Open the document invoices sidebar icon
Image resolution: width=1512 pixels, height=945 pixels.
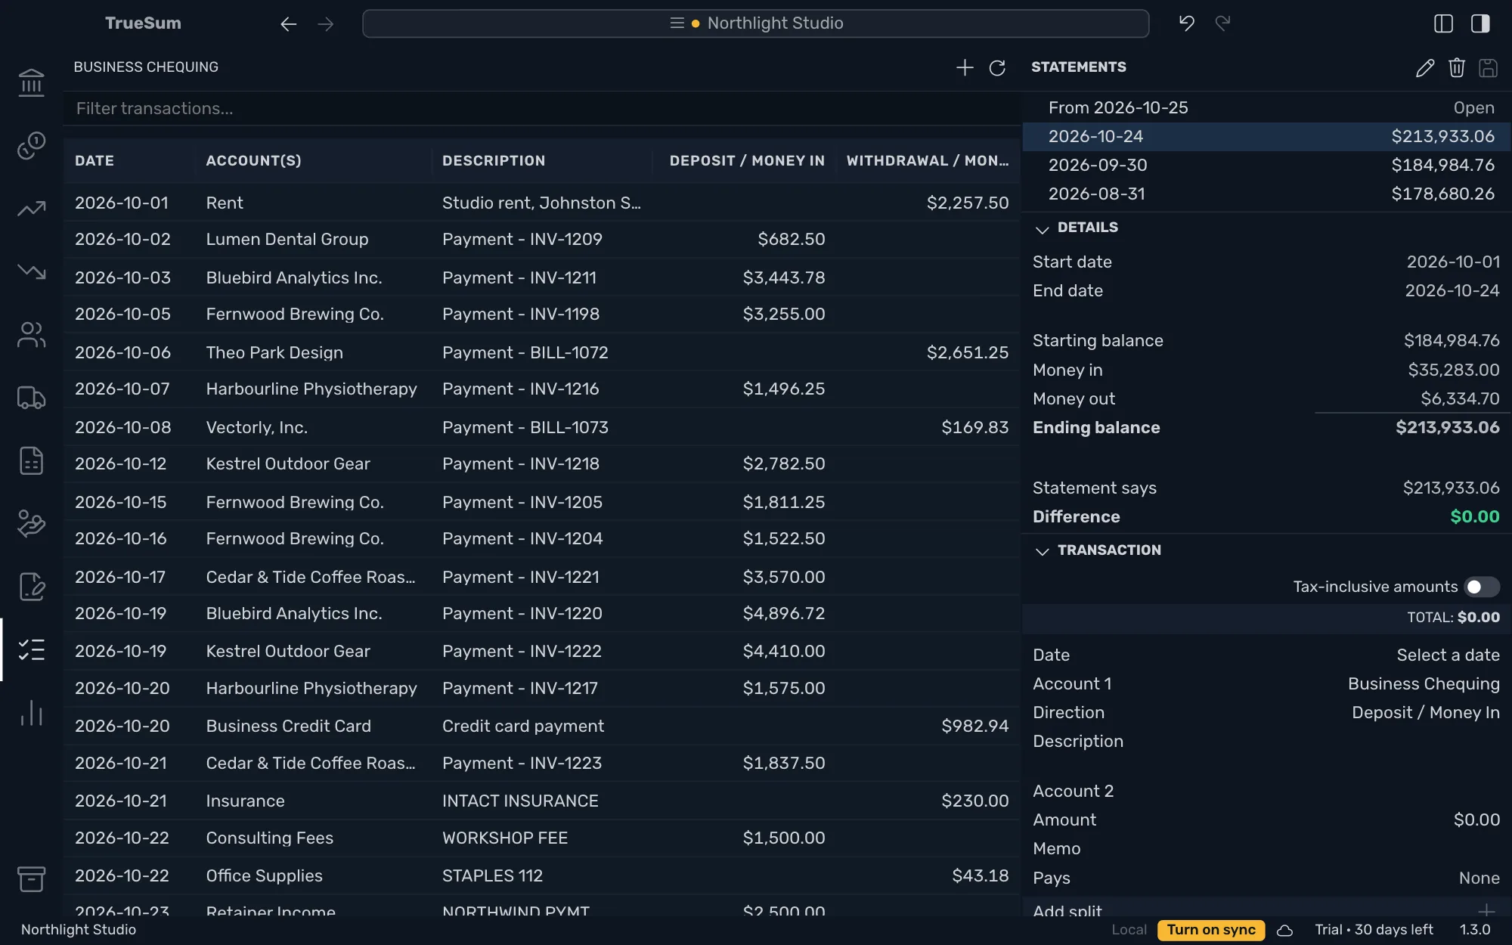coord(31,460)
